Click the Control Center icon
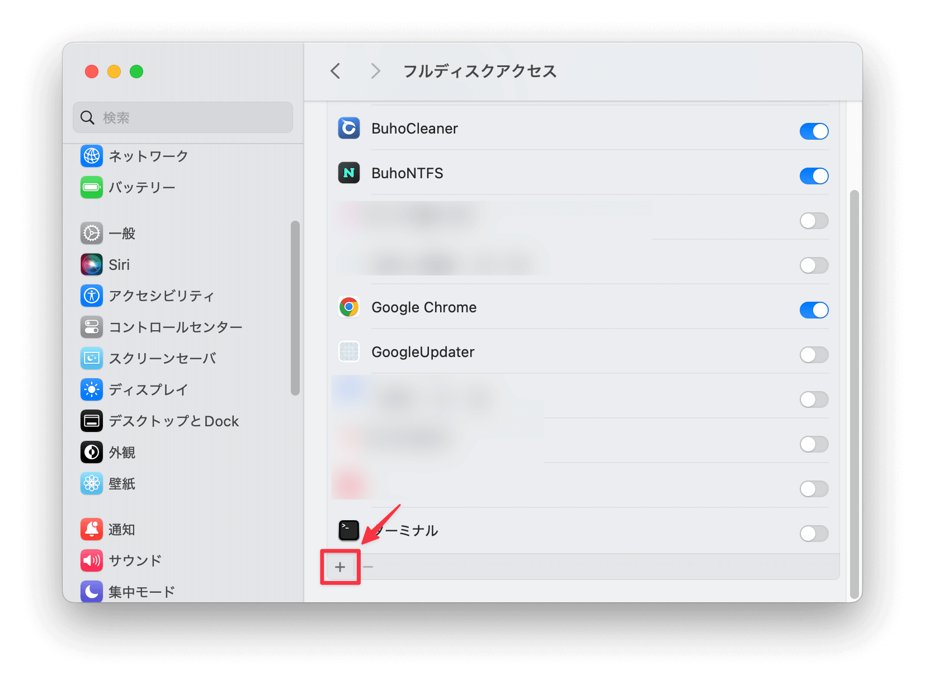 [x=92, y=327]
